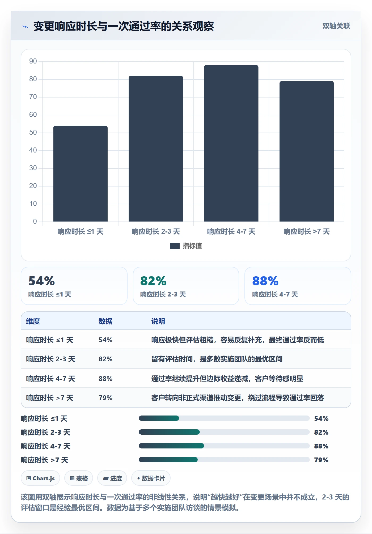Screen dimensions: 372x534
Task: Click the 数据 column header
Action: (105, 321)
